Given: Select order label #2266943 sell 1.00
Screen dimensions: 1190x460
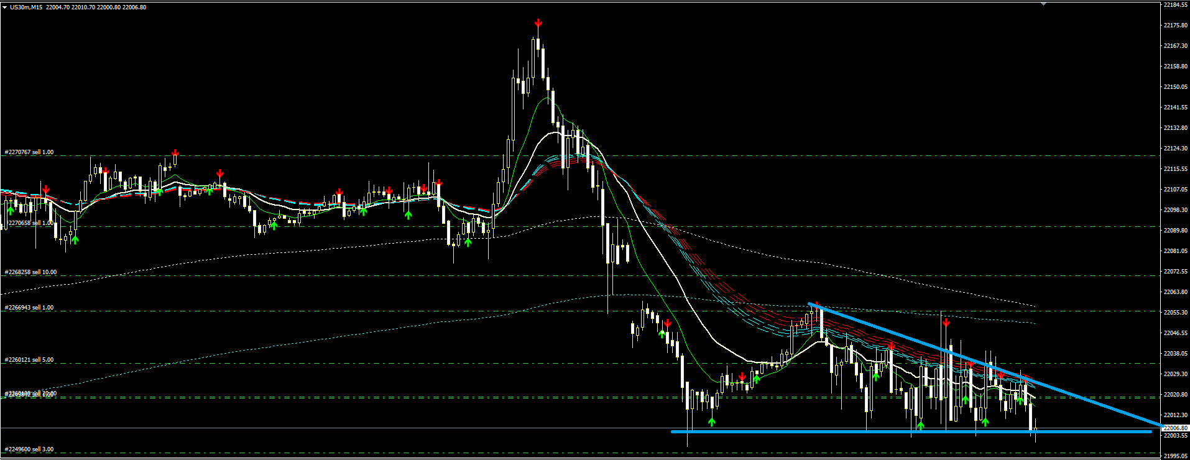Looking at the screenshot, I should point(29,308).
